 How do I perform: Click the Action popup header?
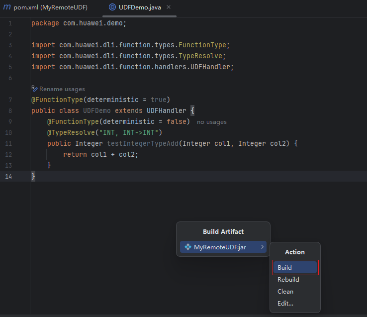295,252
